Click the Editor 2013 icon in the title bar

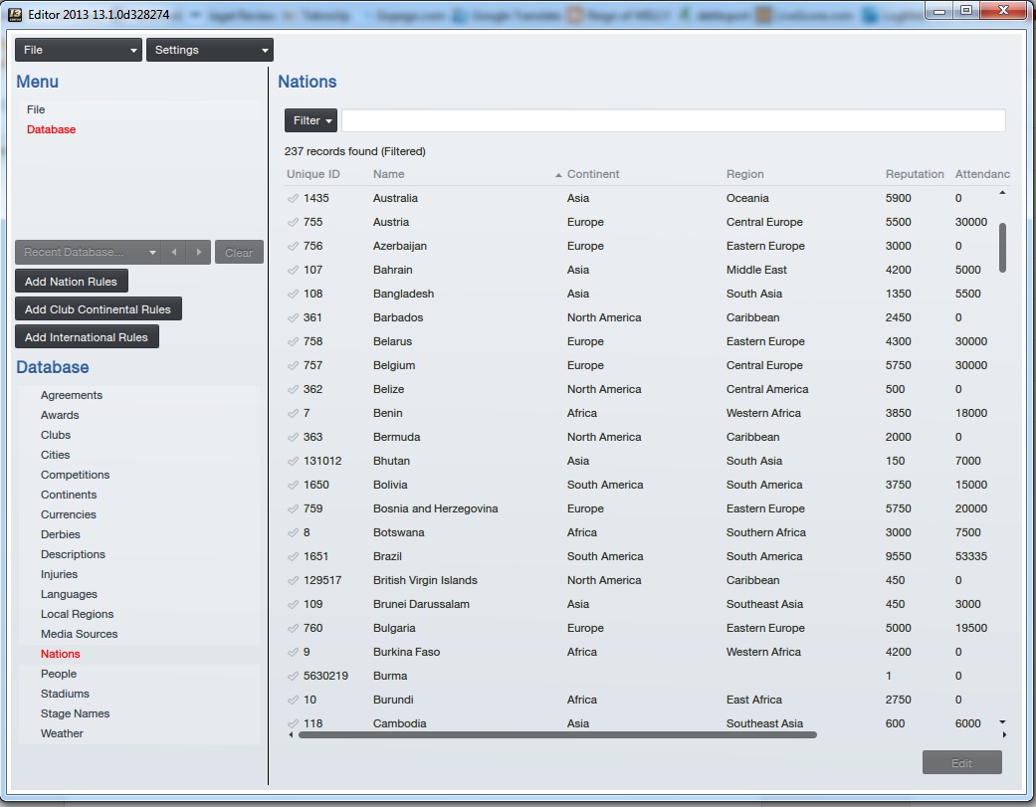(x=14, y=14)
